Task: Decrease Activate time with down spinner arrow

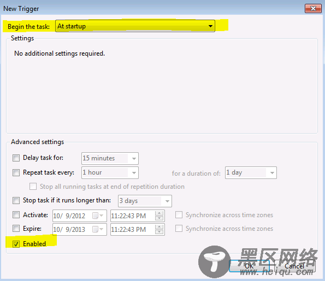Action: (159, 218)
